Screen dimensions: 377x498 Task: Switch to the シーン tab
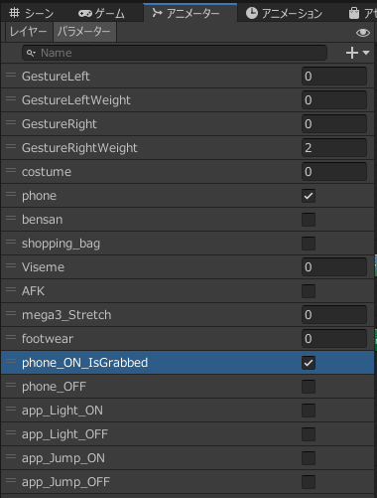(x=32, y=13)
